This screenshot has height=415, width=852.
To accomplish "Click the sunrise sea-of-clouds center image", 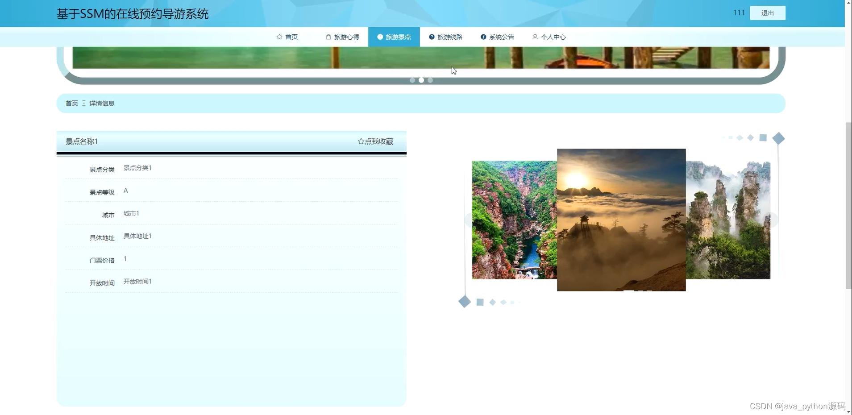I will (621, 220).
